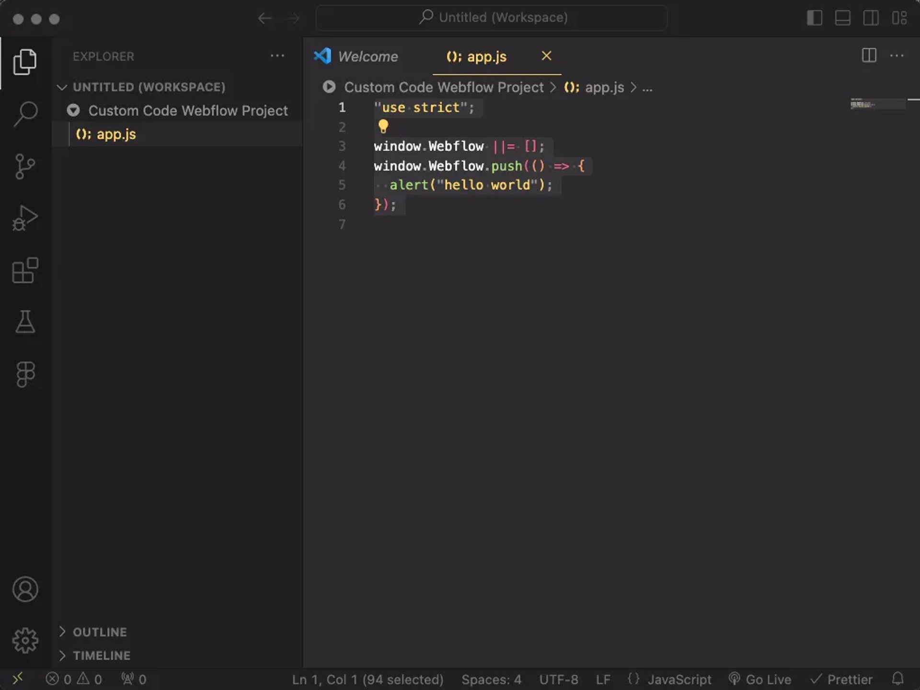This screenshot has height=690, width=920.
Task: Click Go Live in status bar
Action: (760, 679)
